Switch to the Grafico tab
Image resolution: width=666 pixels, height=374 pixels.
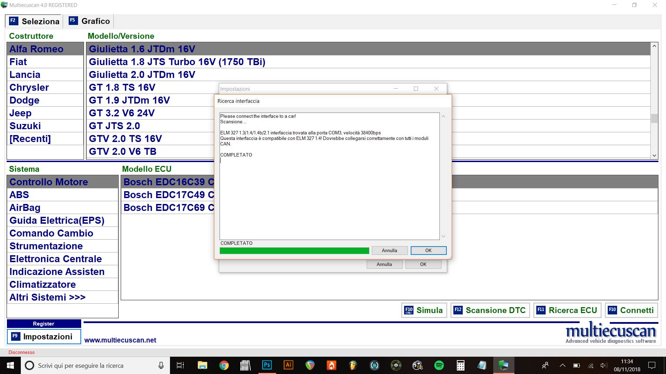[89, 21]
